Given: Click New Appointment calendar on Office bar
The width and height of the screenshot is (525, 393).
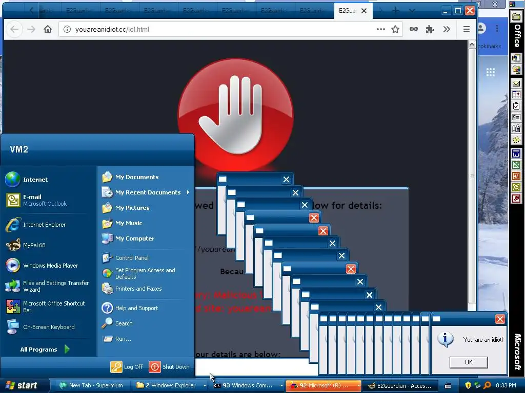Looking at the screenshot, I should click(x=516, y=95).
